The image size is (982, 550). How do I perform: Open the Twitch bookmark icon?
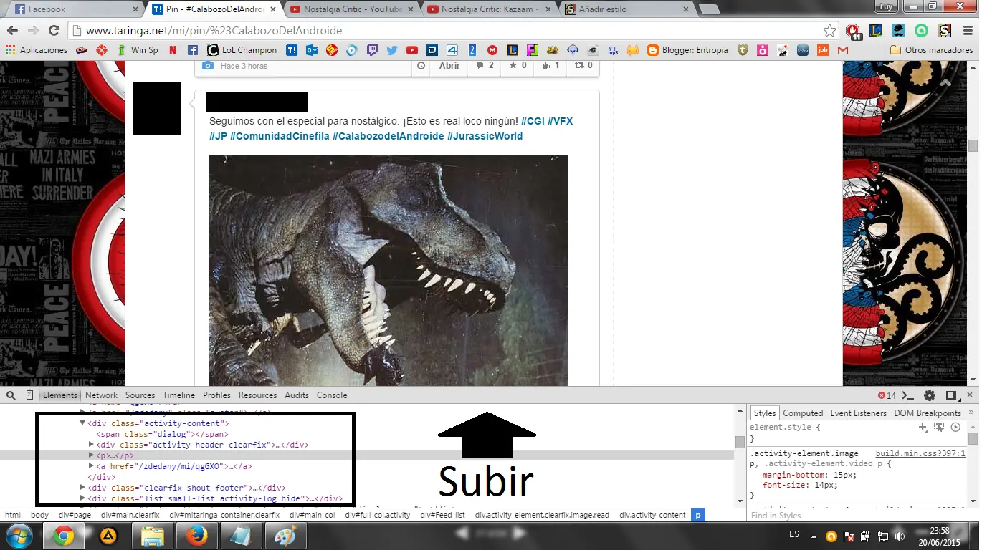(371, 50)
